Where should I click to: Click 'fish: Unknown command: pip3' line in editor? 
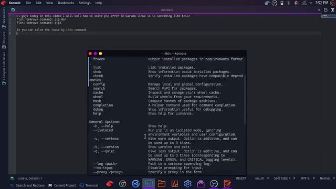[39, 23]
